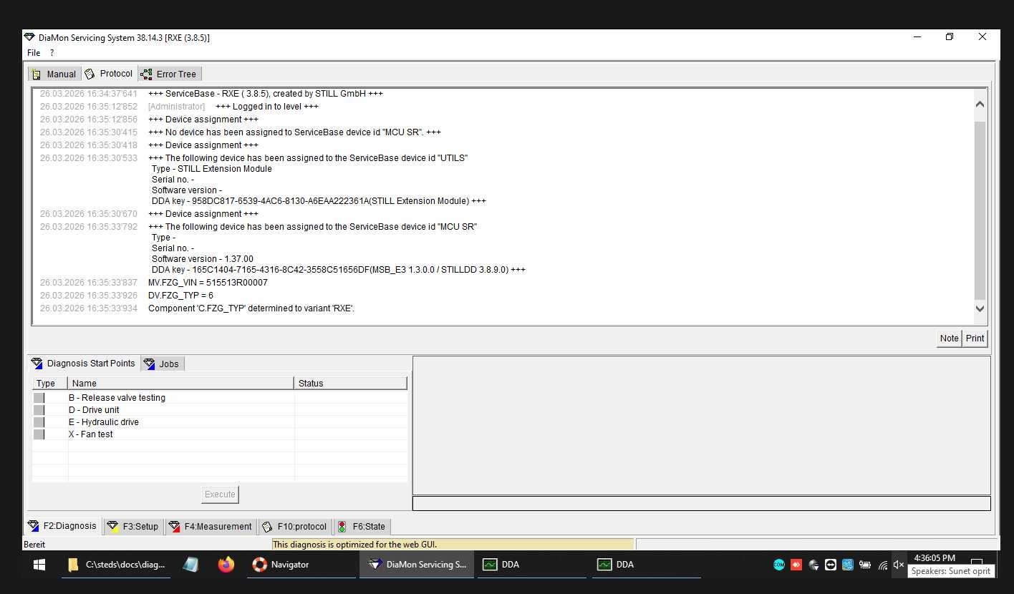Click the MV.FZG_VIN = 515513R00007 log line
This screenshot has height=594, width=1014.
(x=208, y=283)
